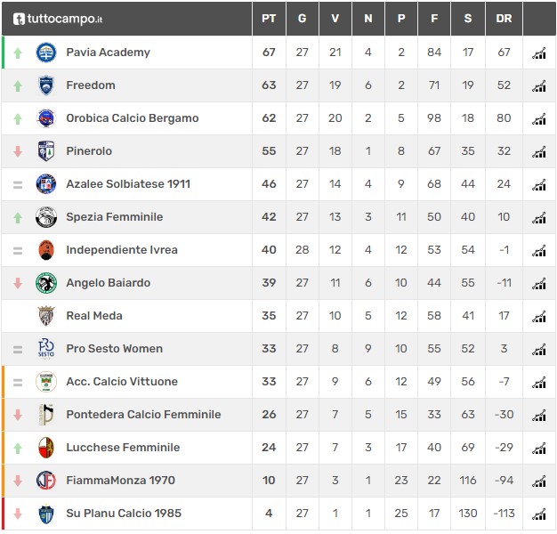Screen dimensions: 557x534
Task: Open the Azalee Solbiatese 1911 team link
Action: [128, 184]
